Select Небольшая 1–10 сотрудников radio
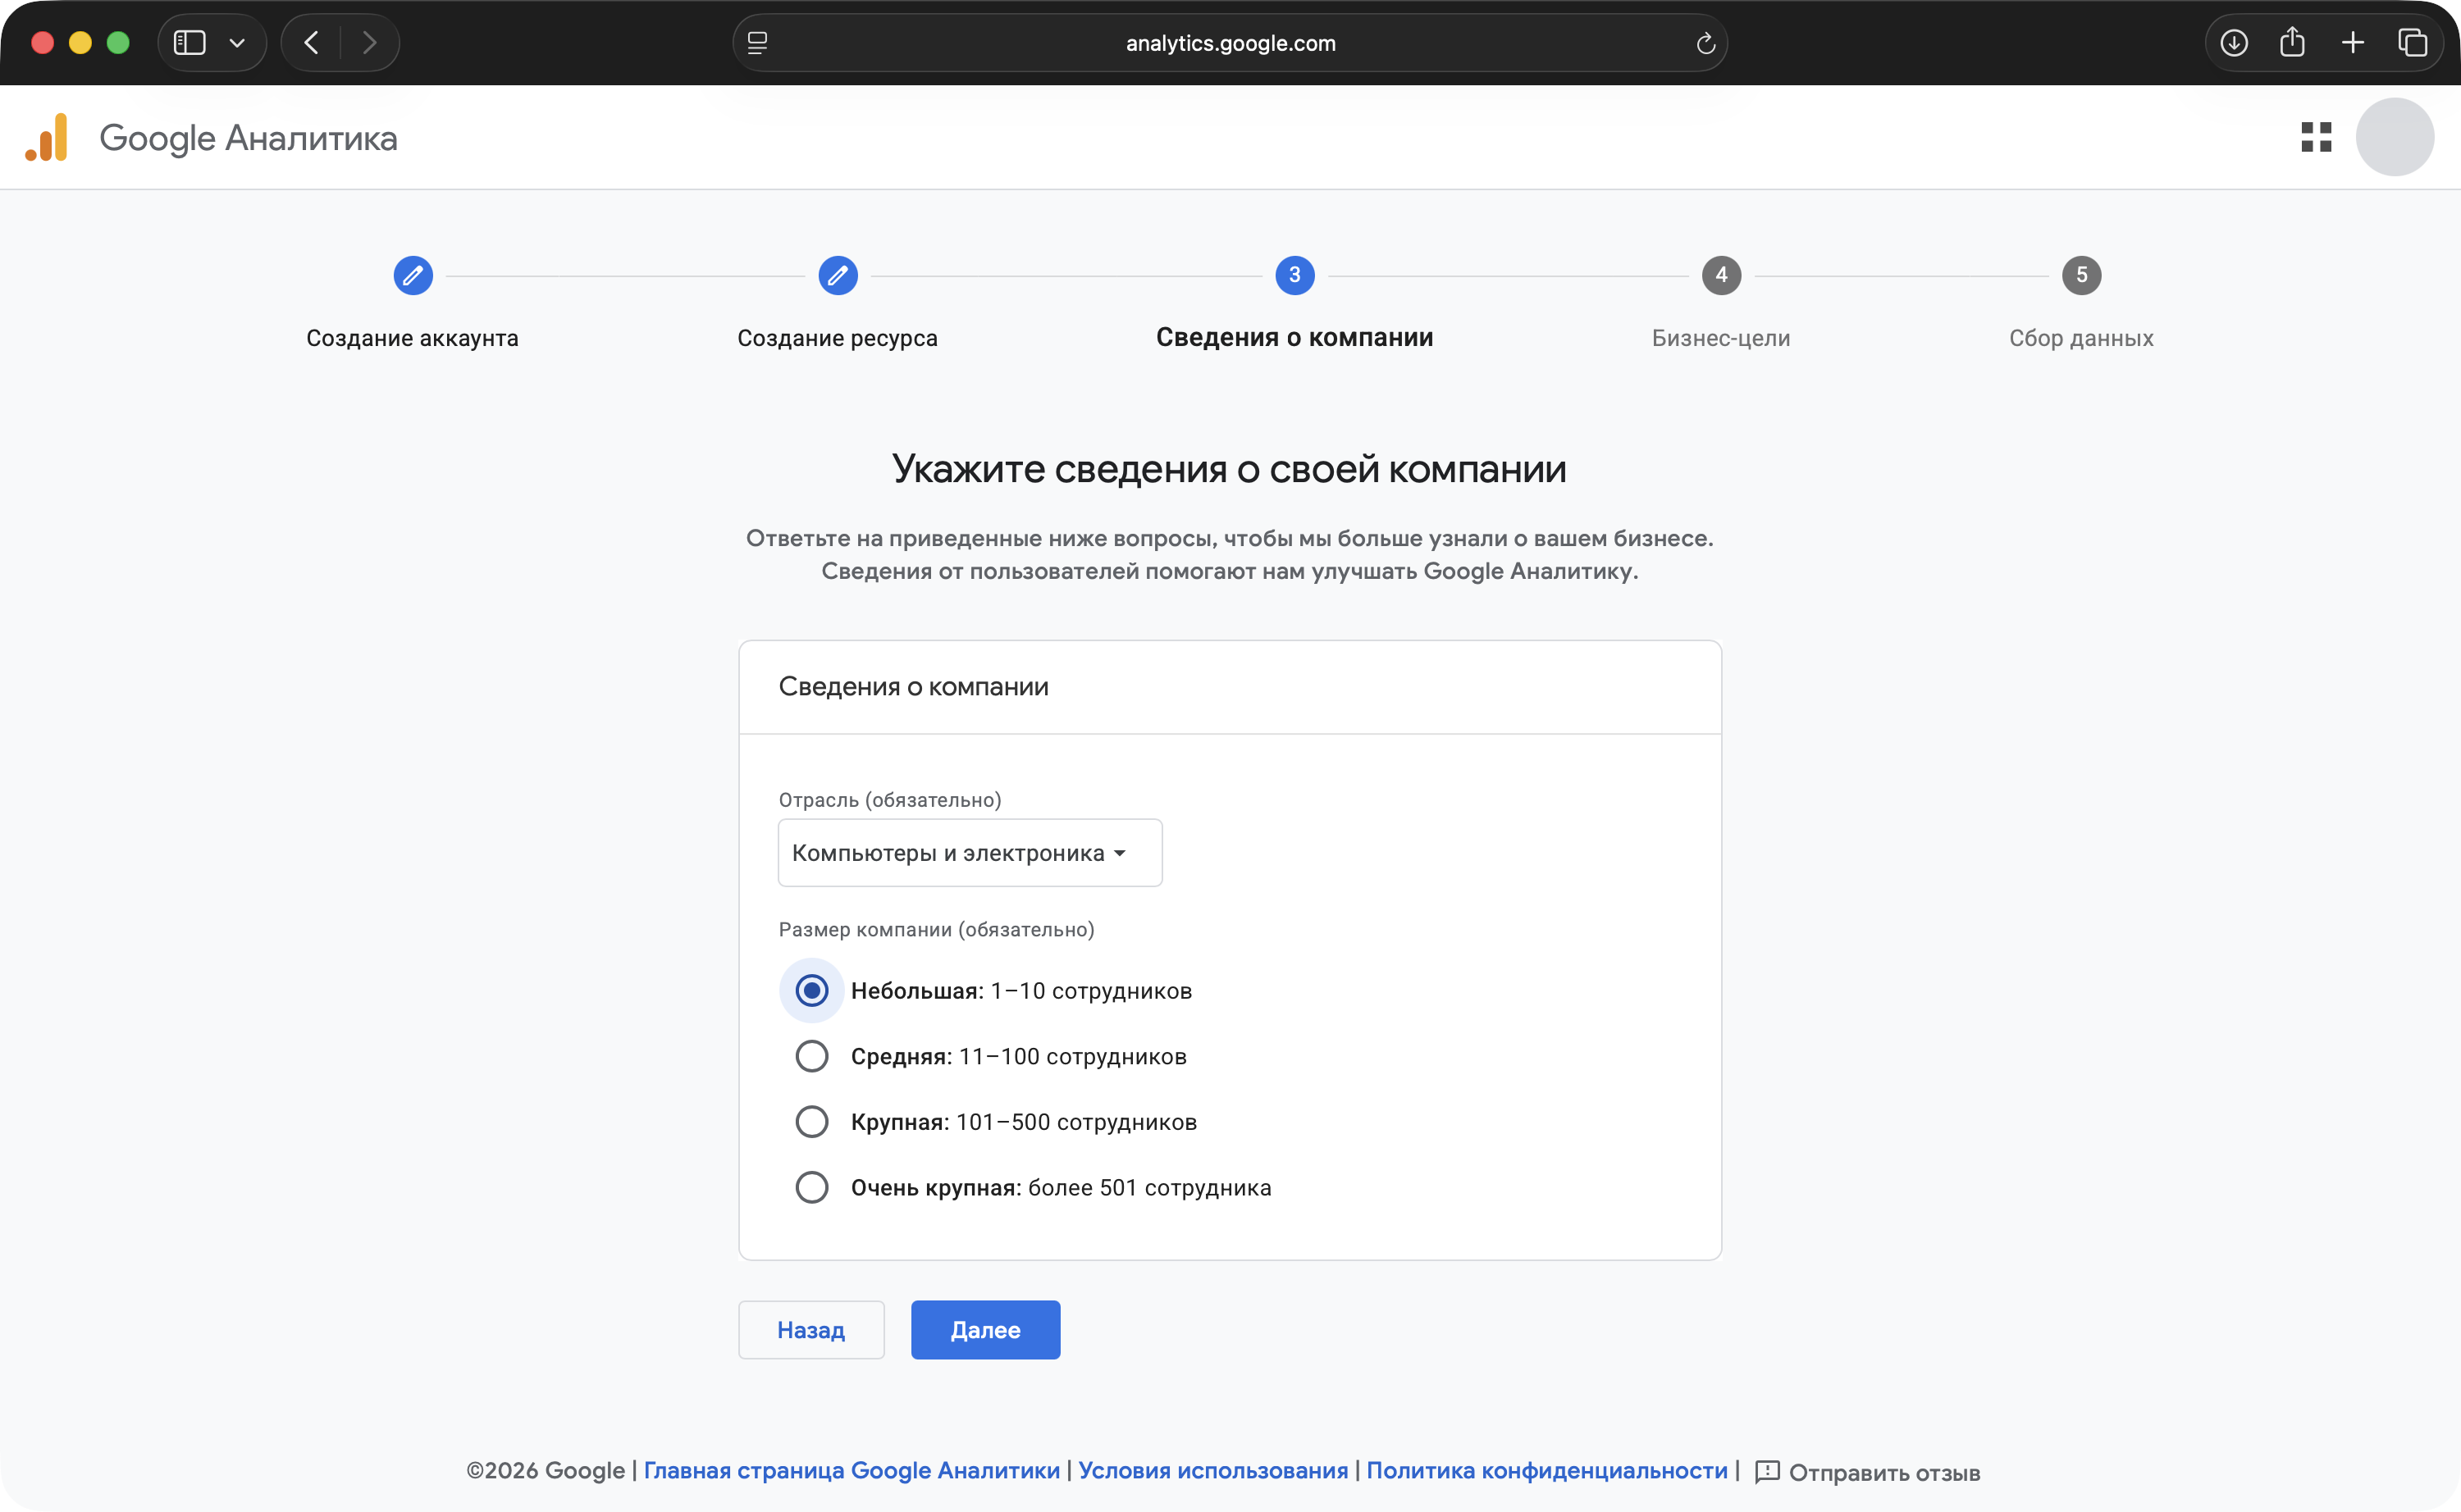 click(811, 991)
